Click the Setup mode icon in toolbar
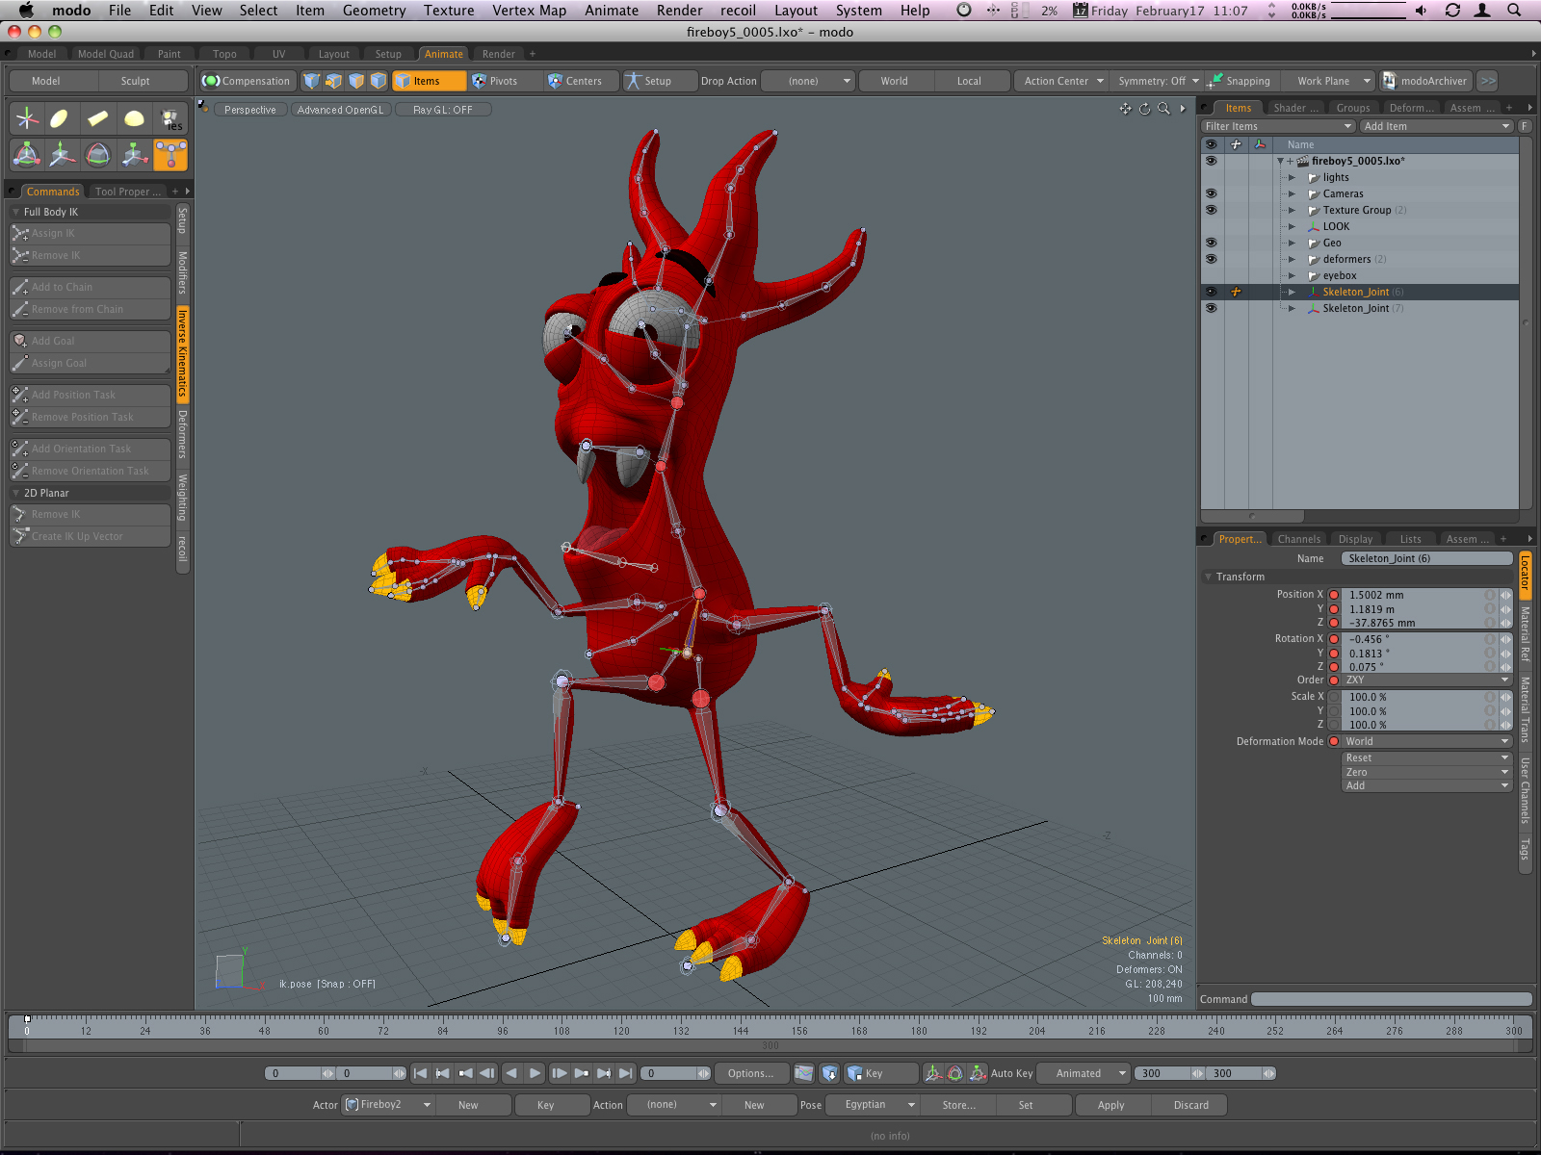Screen dimensions: 1541x1155 click(633, 81)
